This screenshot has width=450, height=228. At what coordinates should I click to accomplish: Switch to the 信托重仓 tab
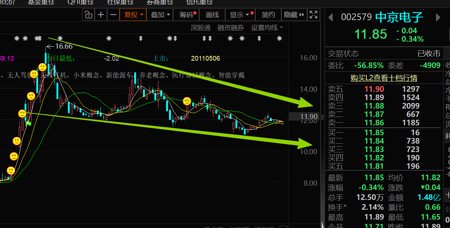pos(200,2)
